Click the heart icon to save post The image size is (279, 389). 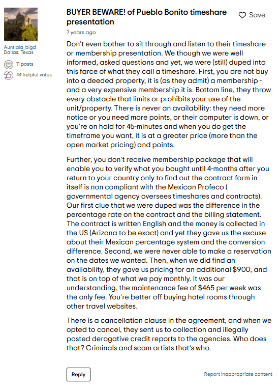[242, 15]
